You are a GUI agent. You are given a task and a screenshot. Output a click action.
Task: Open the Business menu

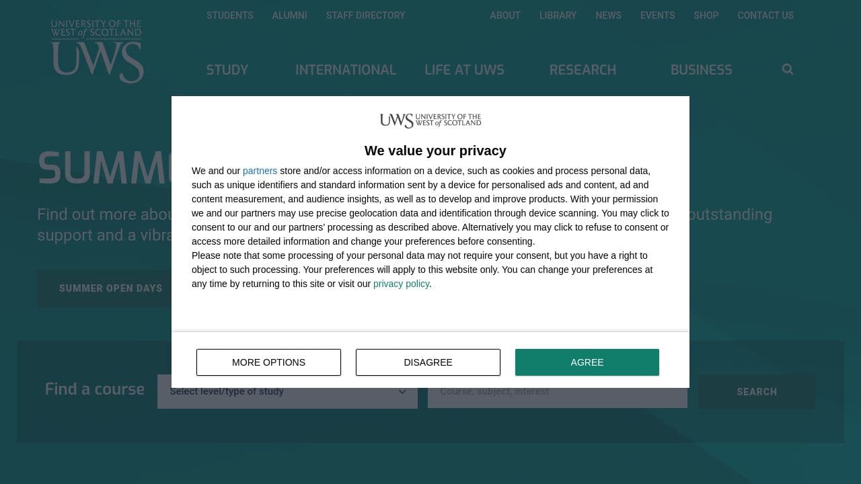[701, 70]
